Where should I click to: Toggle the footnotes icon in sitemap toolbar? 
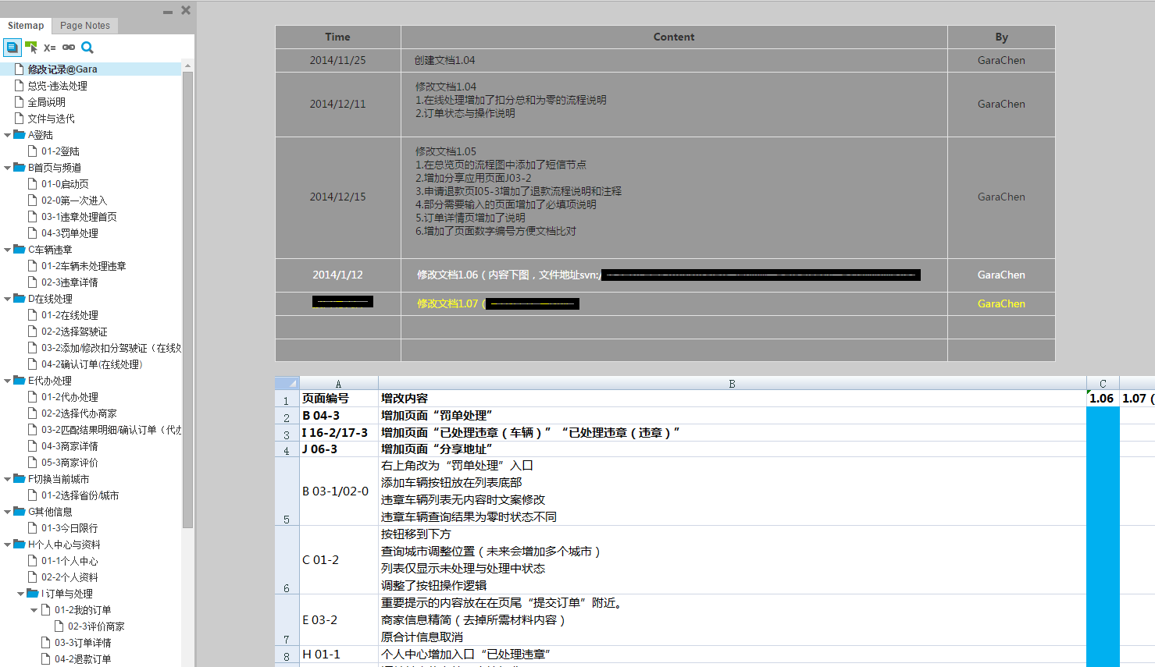tap(12, 48)
